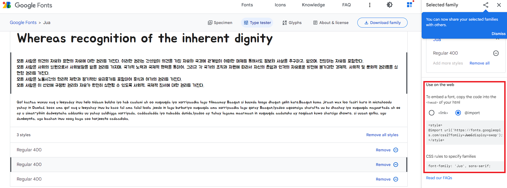
Task: Click Add more styles in side panel
Action: click(x=448, y=63)
